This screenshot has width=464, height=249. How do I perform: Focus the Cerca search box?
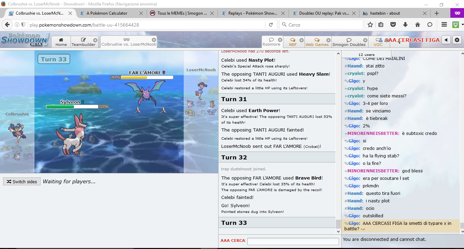tap(321, 25)
